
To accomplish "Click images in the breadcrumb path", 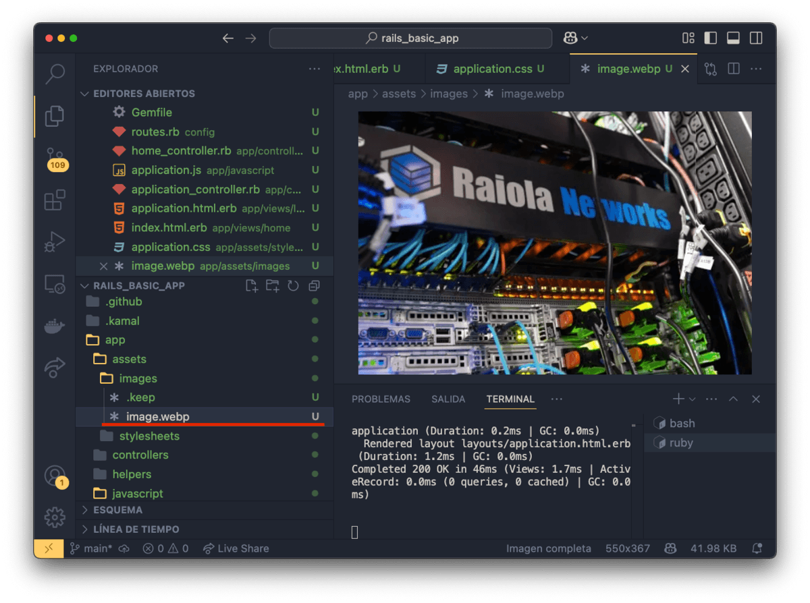I will [x=449, y=94].
